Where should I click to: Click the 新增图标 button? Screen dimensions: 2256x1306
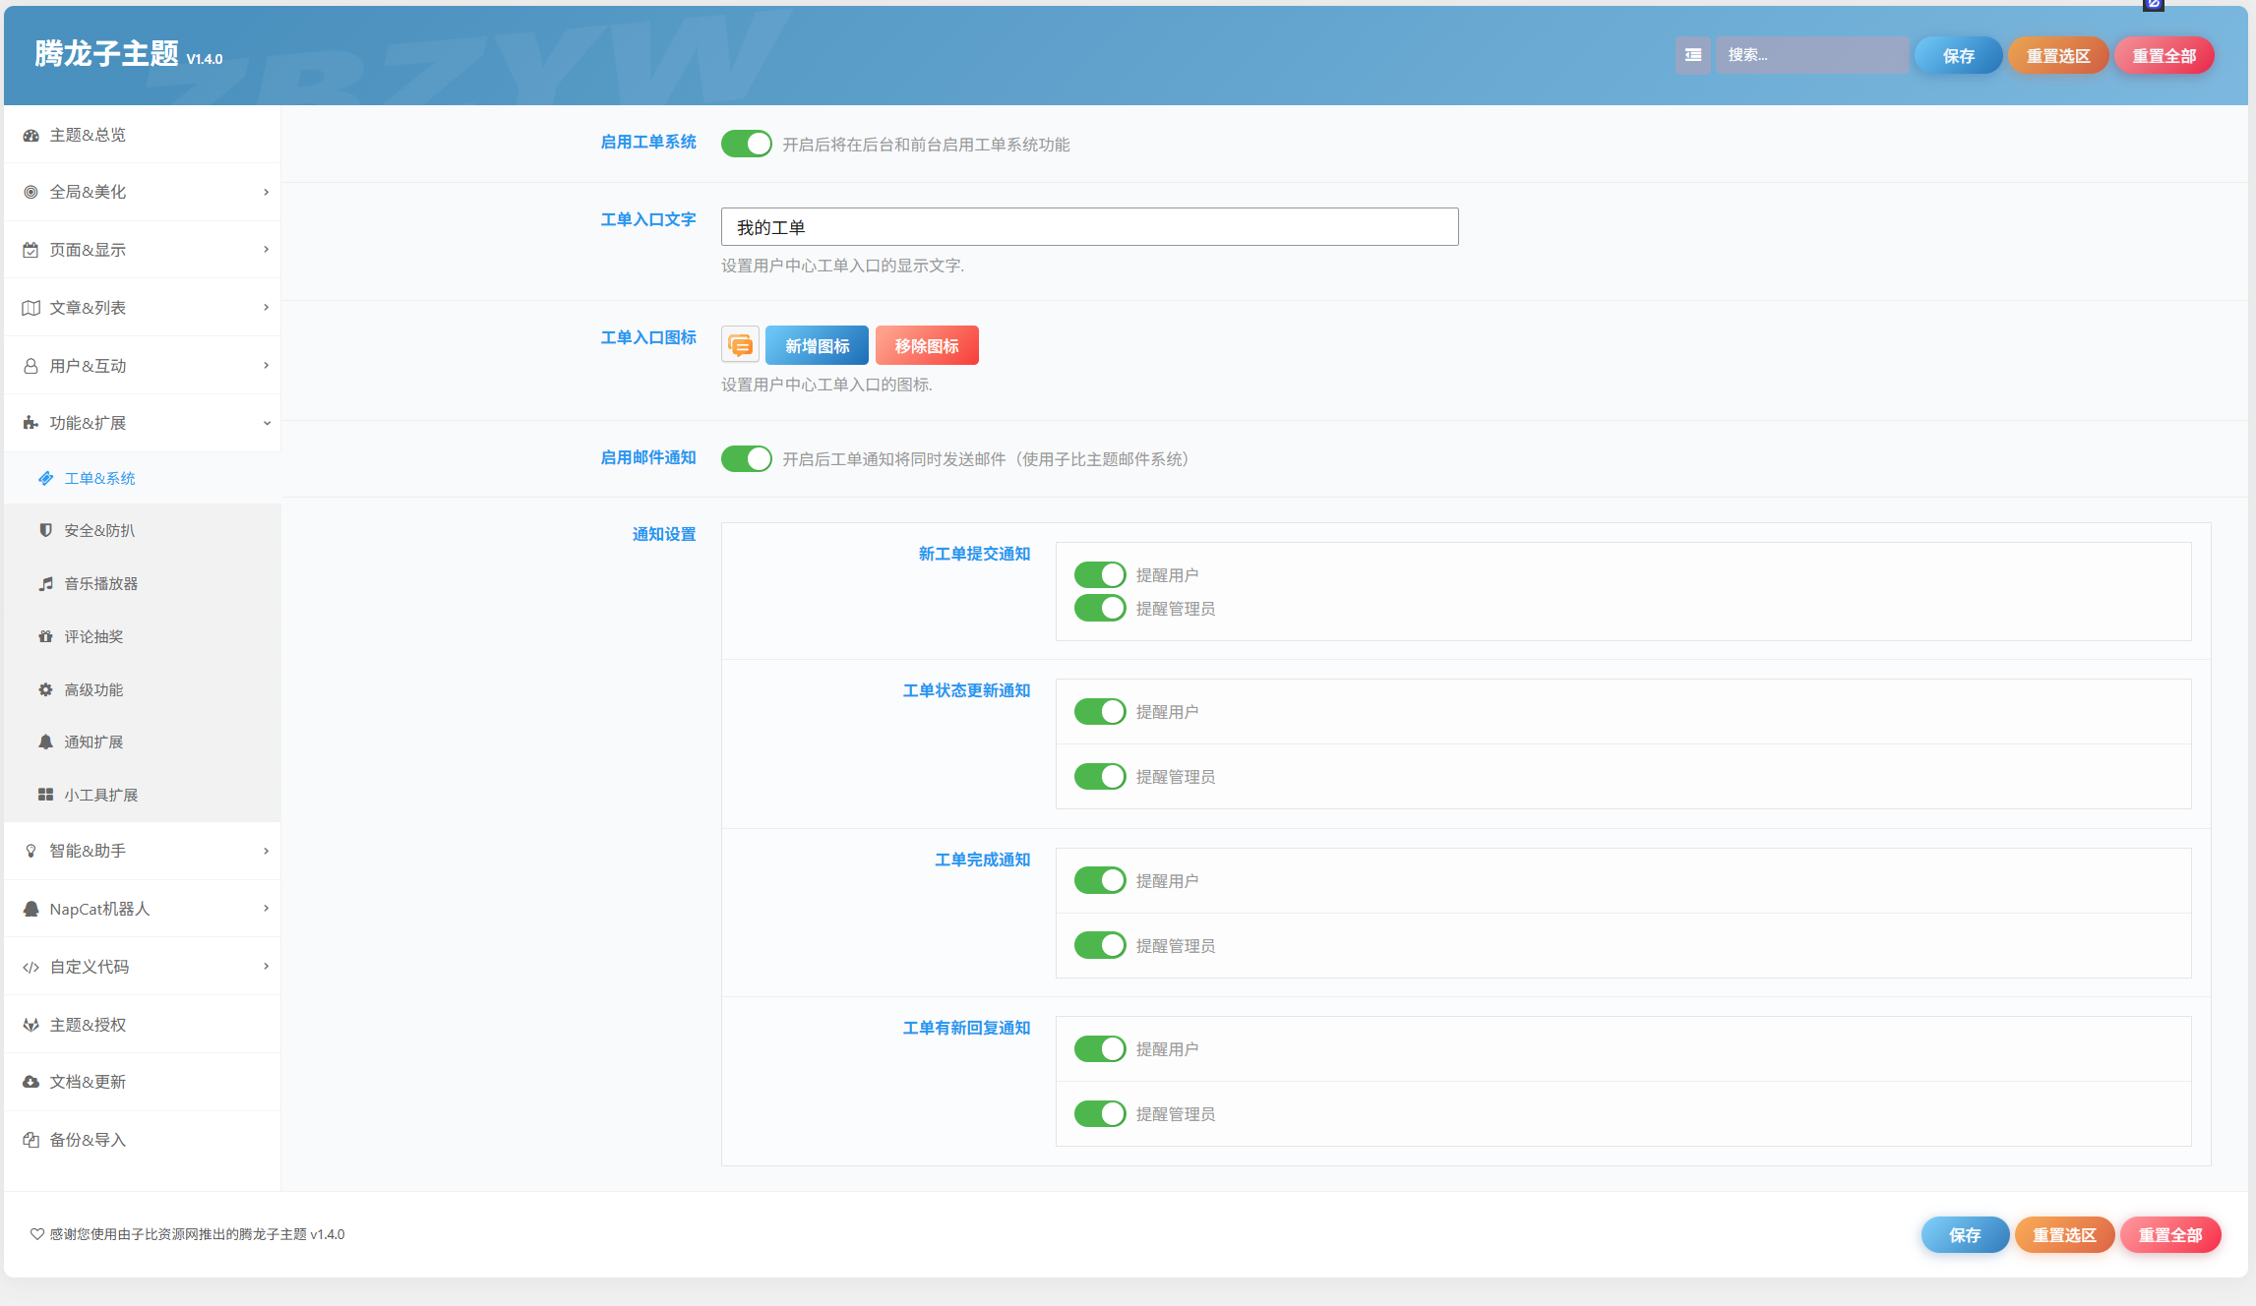817,345
